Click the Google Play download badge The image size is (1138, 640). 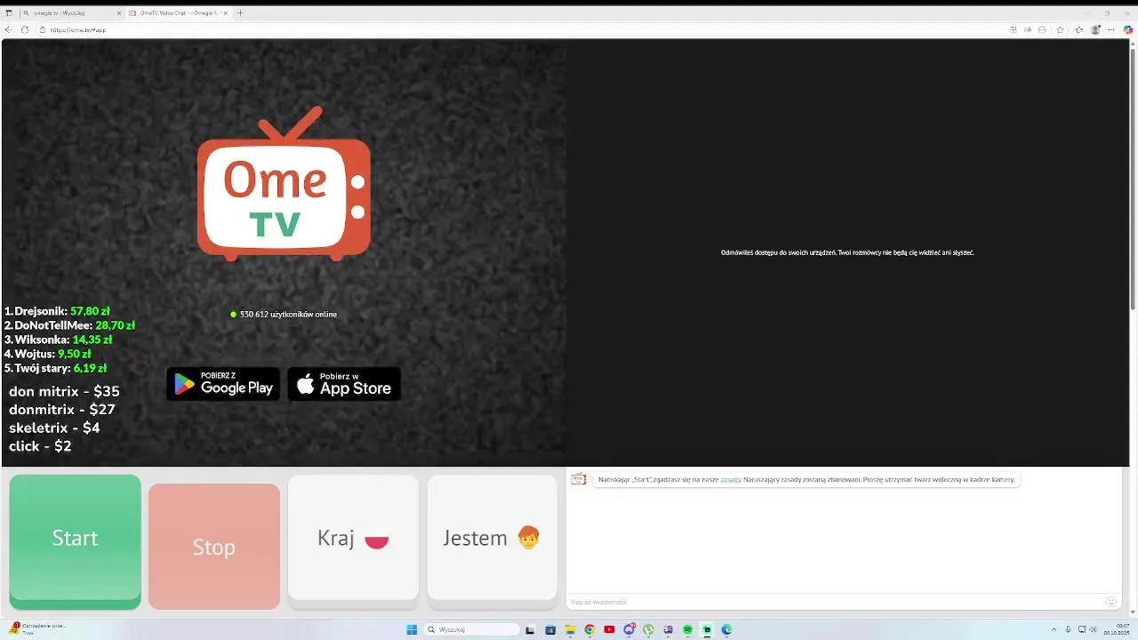[223, 384]
